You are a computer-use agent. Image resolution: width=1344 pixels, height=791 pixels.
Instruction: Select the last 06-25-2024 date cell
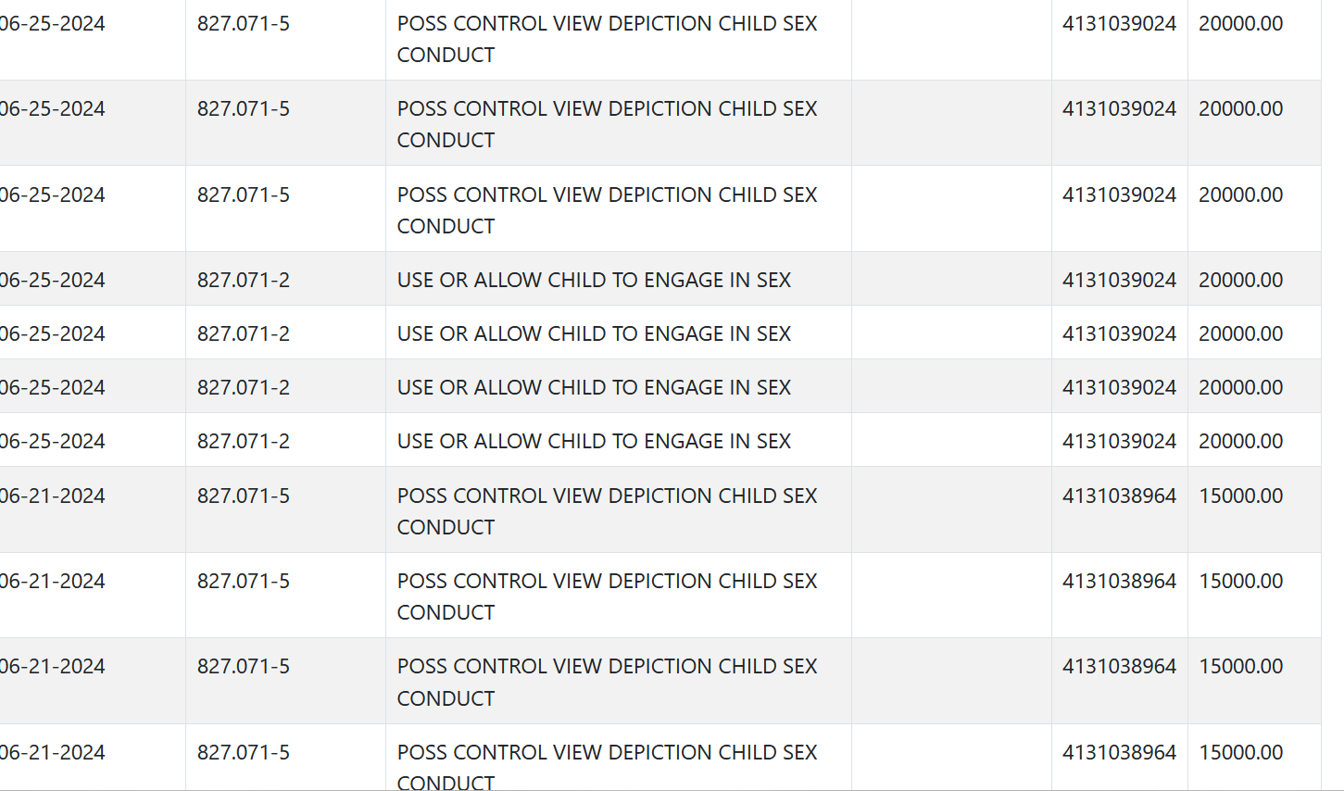pyautogui.click(x=52, y=441)
